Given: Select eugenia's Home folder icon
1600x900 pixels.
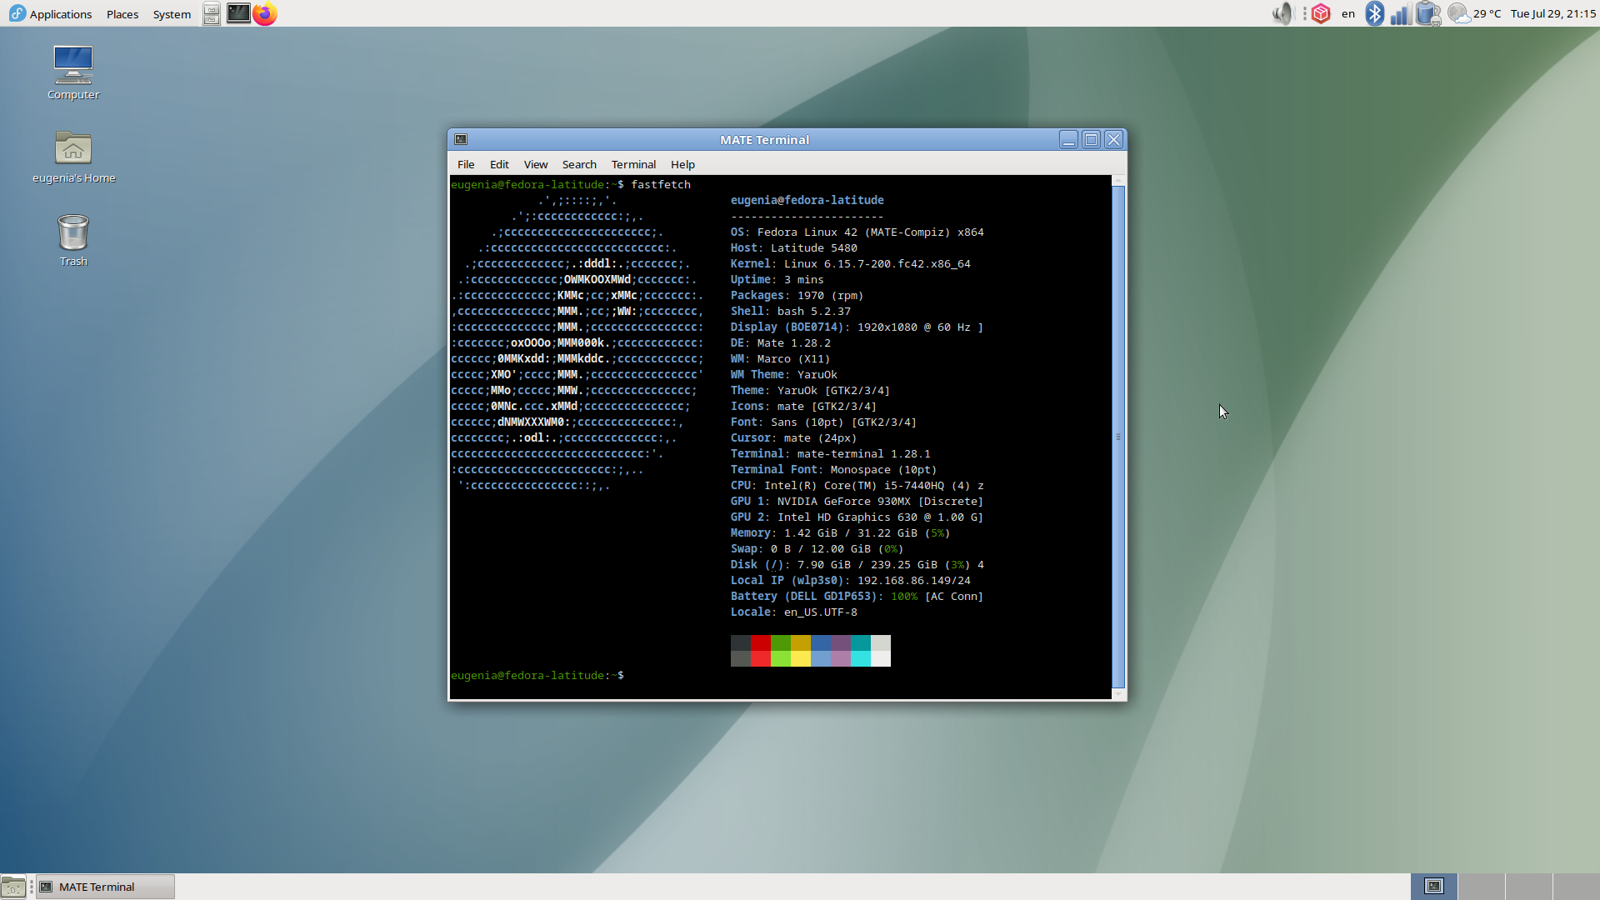Looking at the screenshot, I should 73,157.
